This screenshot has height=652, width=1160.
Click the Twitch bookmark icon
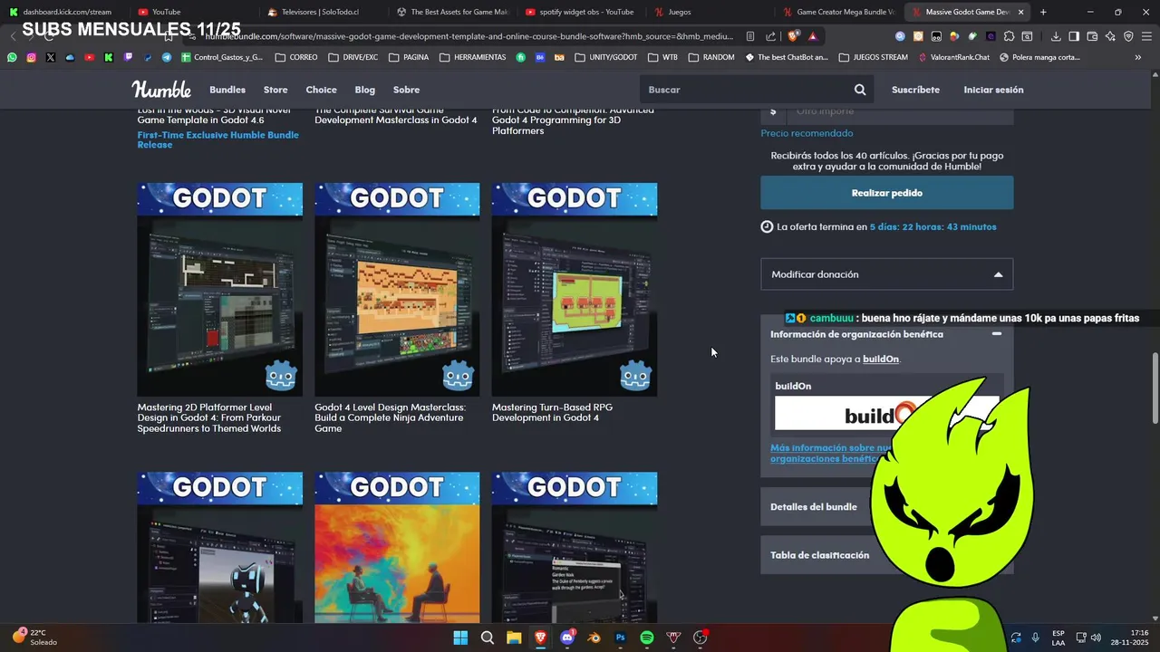[x=128, y=57]
